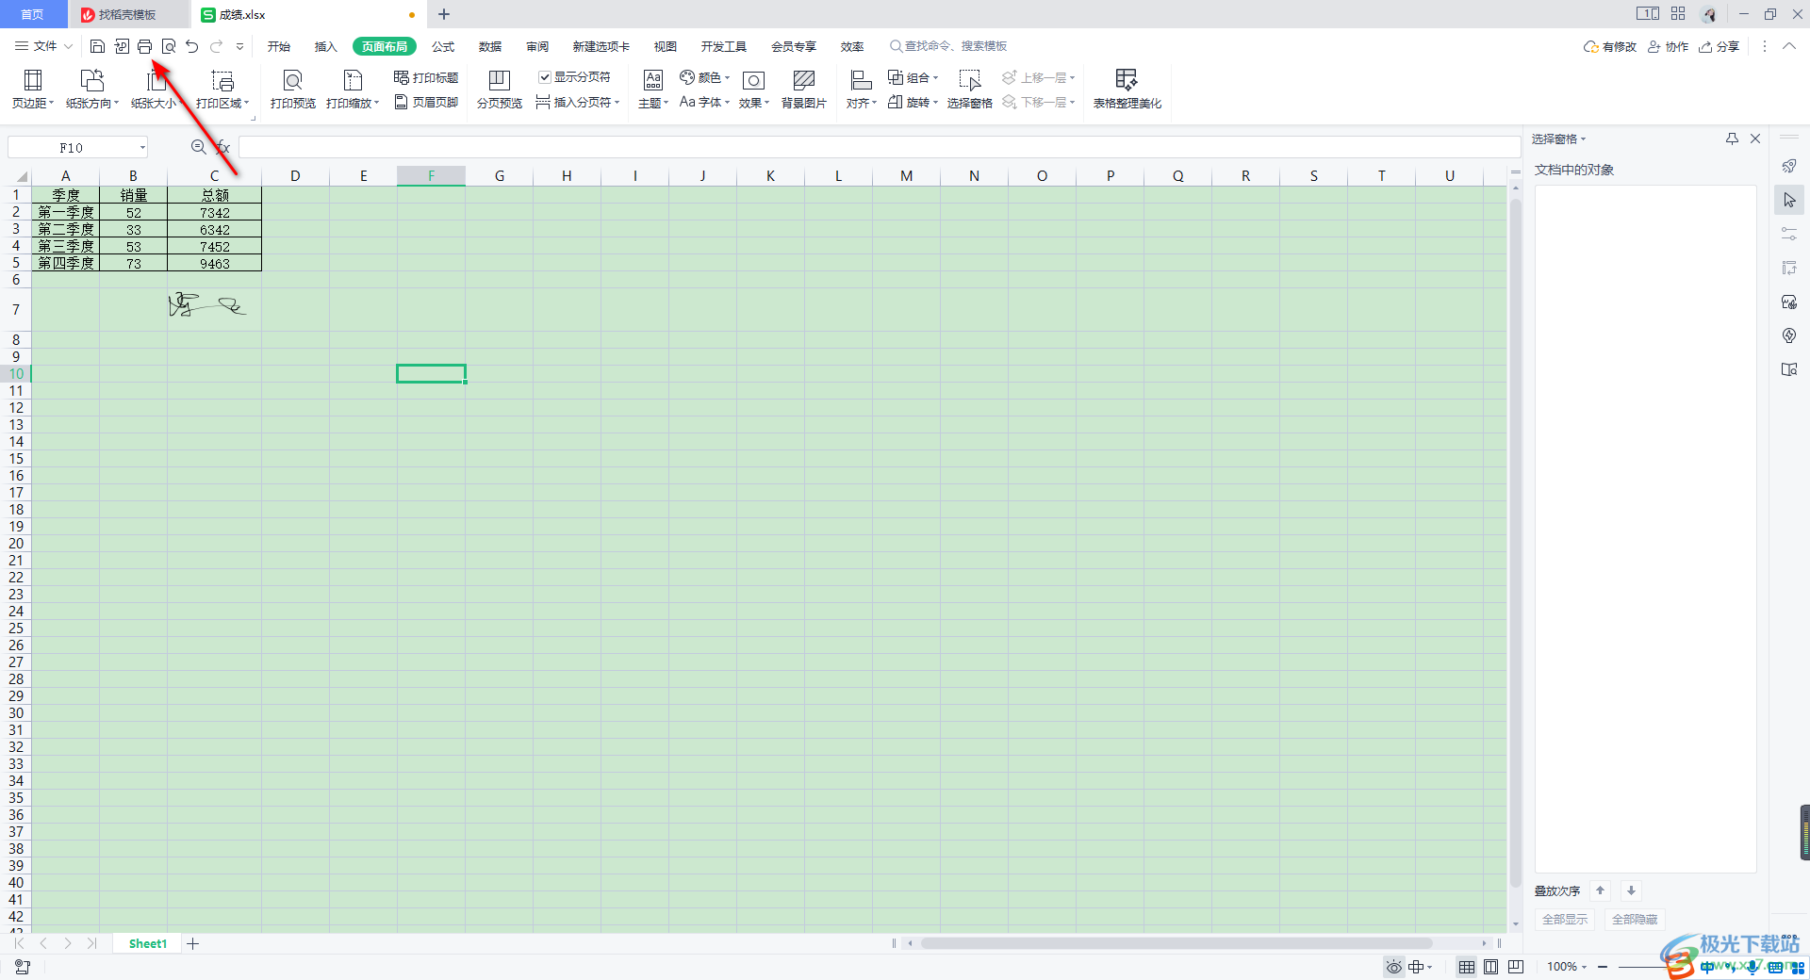Expand the quick access customize dropdown

coord(240,46)
